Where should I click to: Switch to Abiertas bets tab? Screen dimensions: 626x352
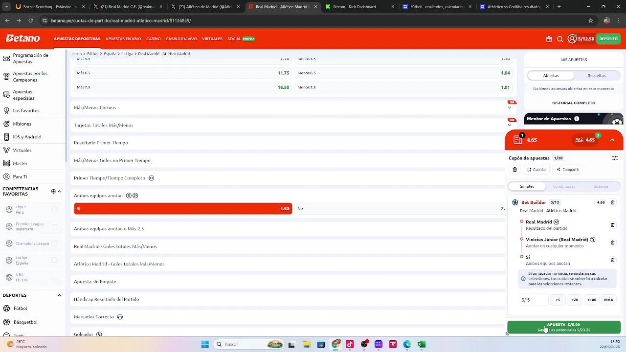click(x=551, y=75)
